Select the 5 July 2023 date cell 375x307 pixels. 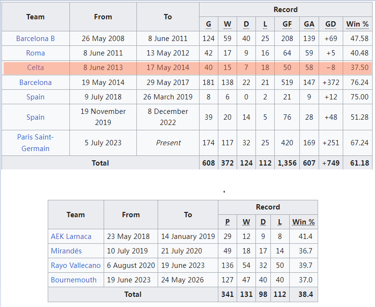pos(103,143)
